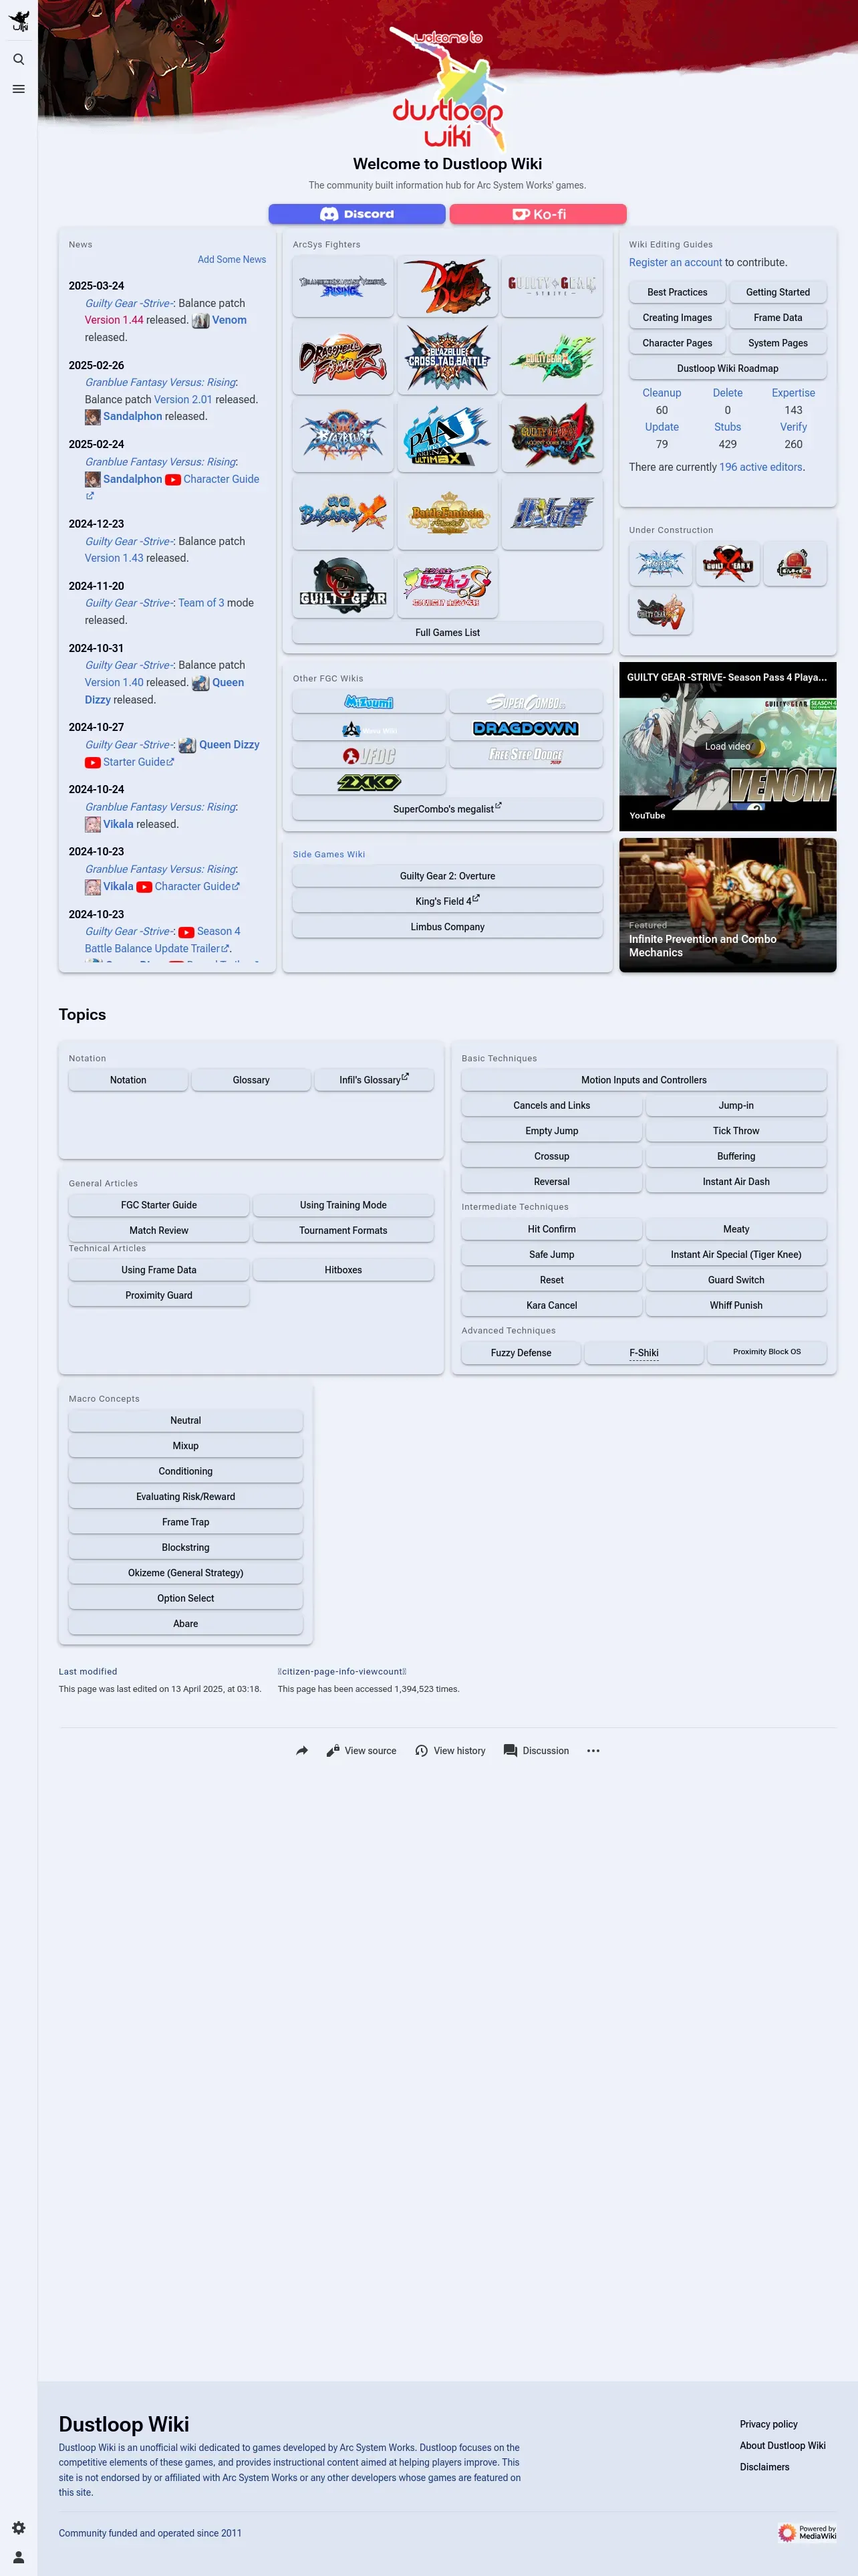Viewport: 858px width, 2576px height.
Task: Open Dragon Ball FighterZ game tile
Action: [x=343, y=358]
